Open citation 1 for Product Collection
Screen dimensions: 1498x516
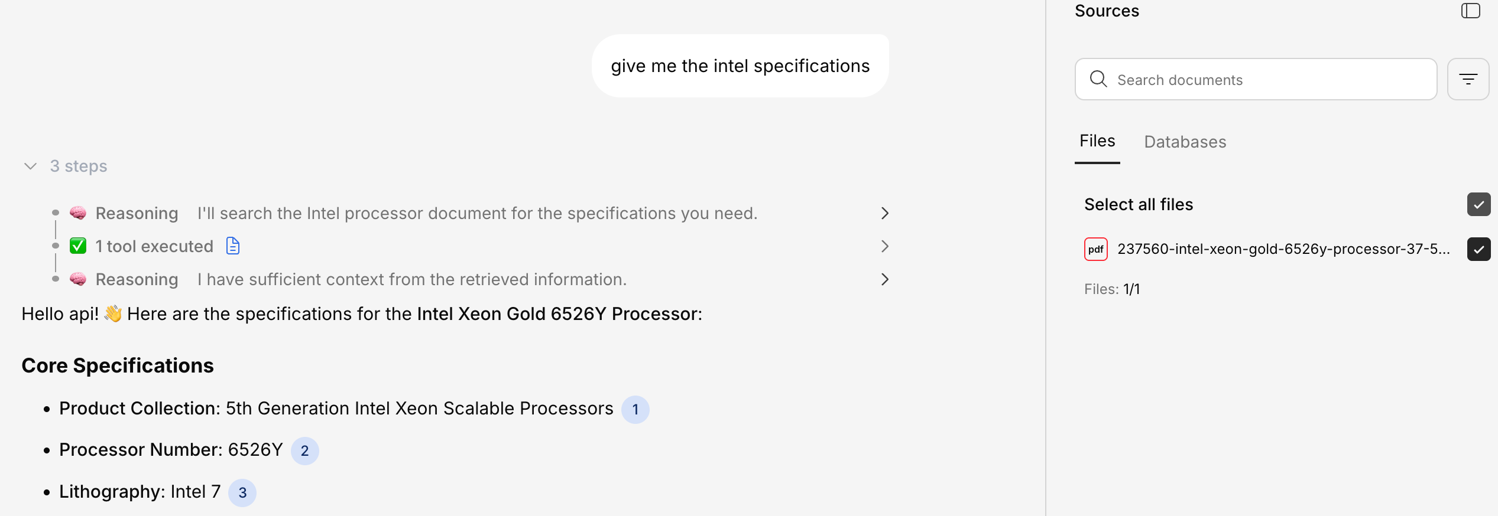tap(635, 409)
